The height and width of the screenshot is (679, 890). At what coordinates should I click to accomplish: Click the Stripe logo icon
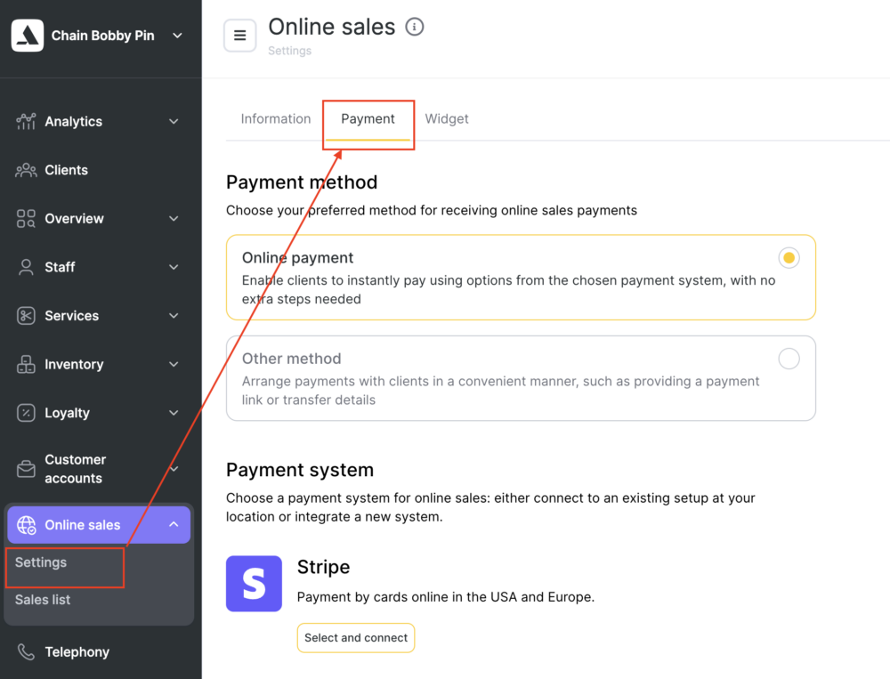point(254,584)
